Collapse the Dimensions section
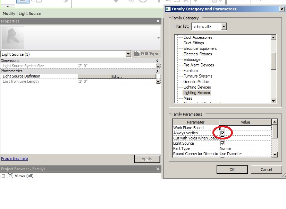The width and height of the screenshot is (286, 209). (158, 61)
